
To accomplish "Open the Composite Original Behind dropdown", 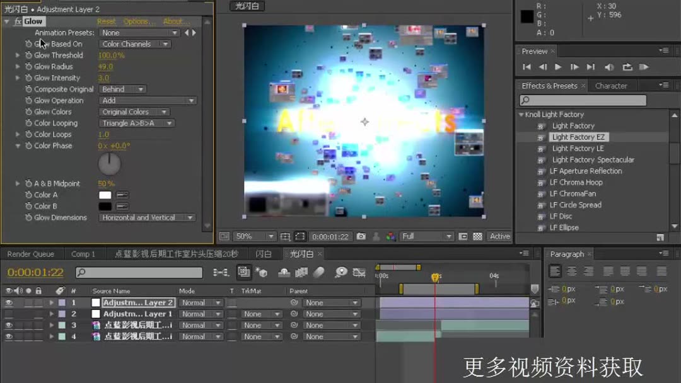I will (122, 89).
